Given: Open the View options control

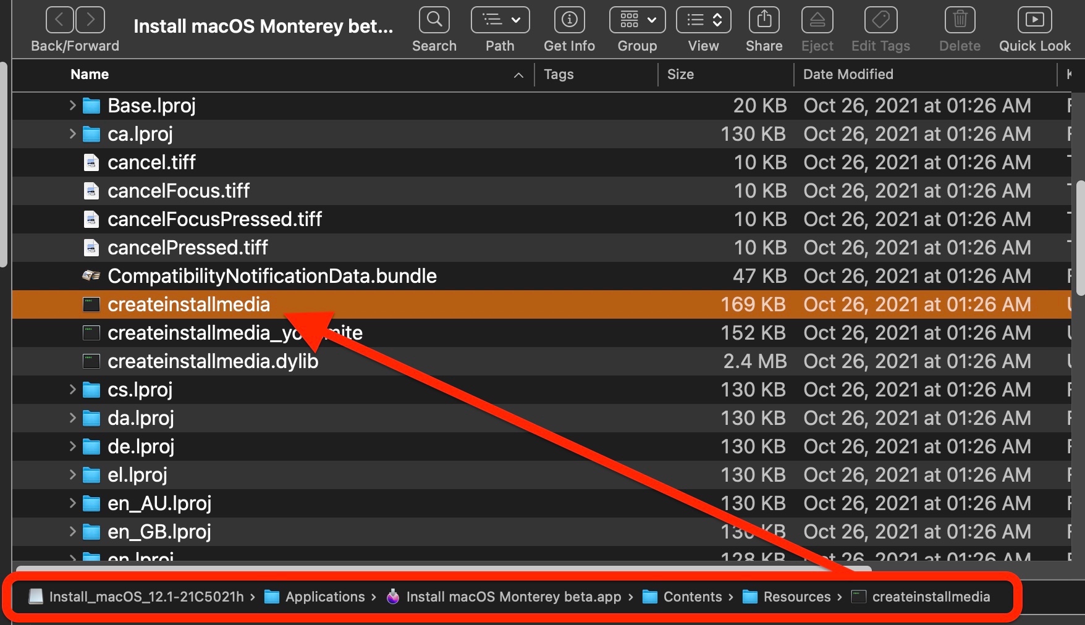Looking at the screenshot, I should pos(703,20).
